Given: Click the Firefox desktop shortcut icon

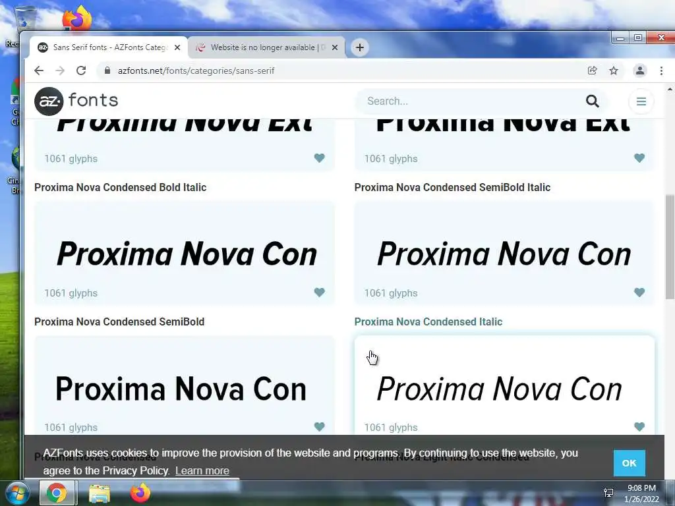Looking at the screenshot, I should (77, 19).
